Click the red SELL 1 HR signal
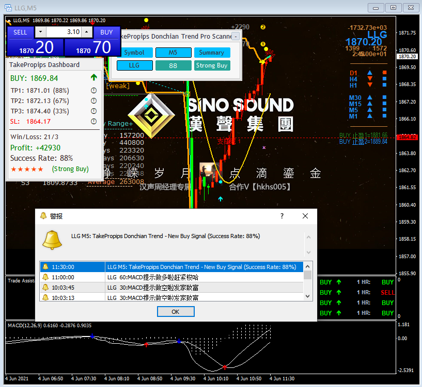Image resolution: width=422 pixels, height=387 pixels. [x=387, y=293]
